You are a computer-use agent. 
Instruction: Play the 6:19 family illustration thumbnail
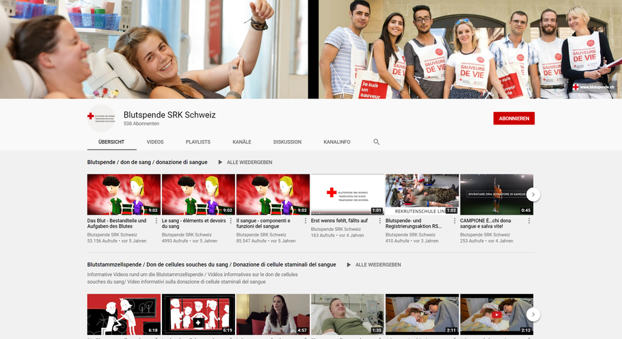click(198, 314)
